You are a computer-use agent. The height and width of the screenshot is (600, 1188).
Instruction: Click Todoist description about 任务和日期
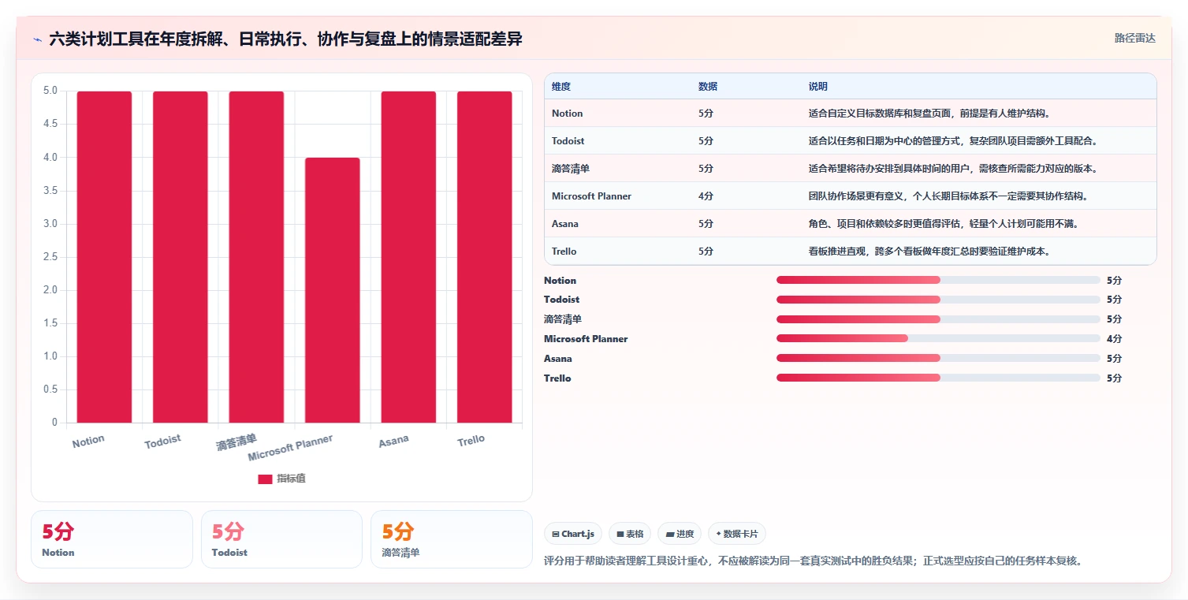point(953,141)
